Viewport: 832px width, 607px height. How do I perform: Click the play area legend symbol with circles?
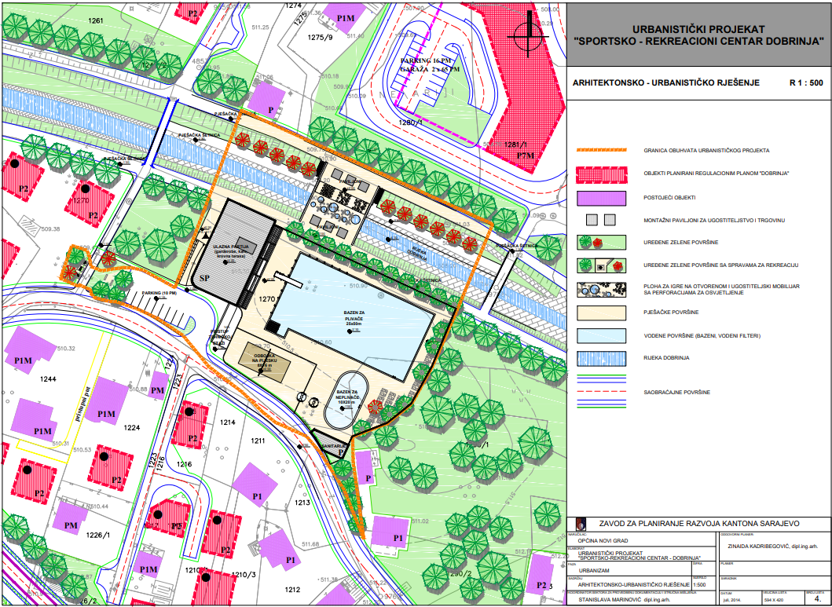[601, 288]
